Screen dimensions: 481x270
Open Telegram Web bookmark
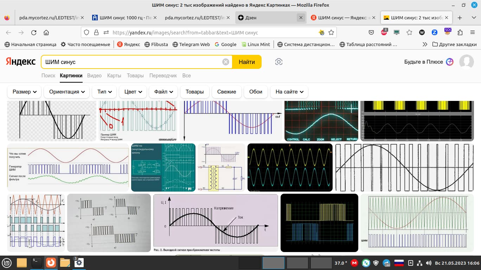click(x=191, y=44)
